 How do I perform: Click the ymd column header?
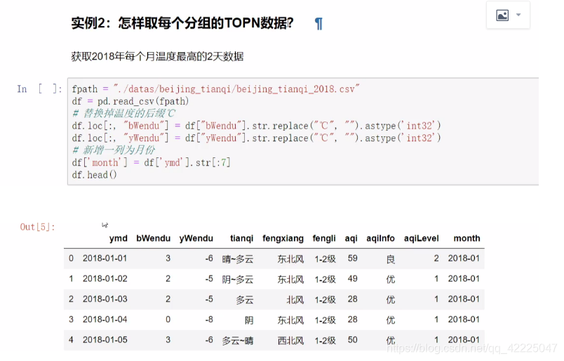pyautogui.click(x=119, y=239)
